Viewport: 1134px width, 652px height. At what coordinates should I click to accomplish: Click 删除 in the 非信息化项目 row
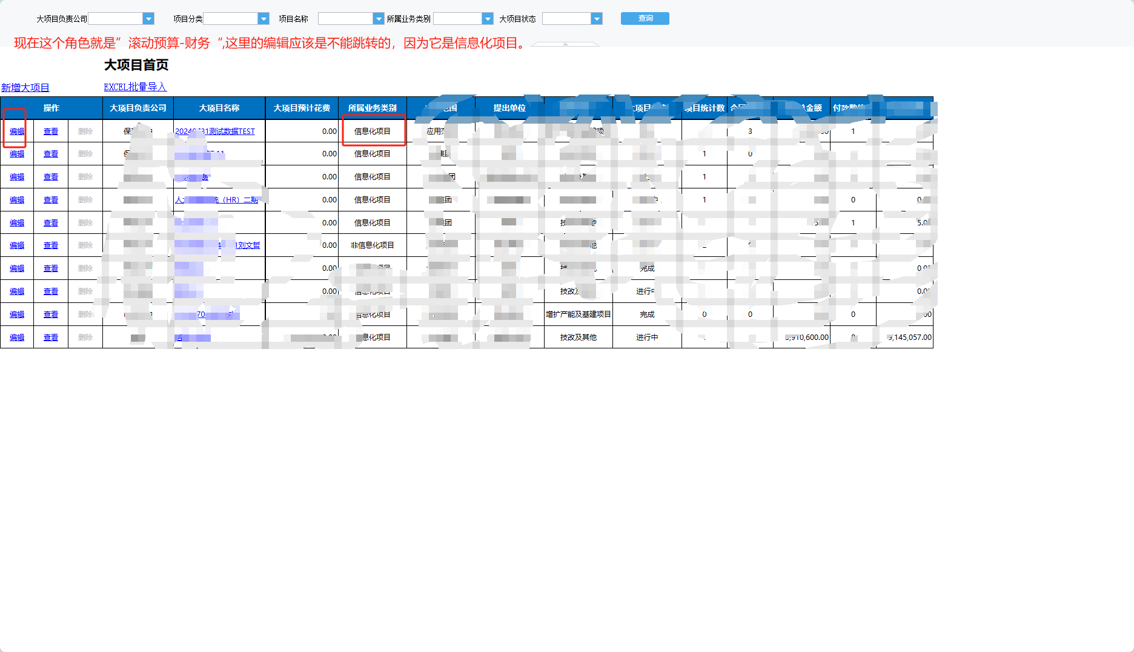click(x=85, y=245)
